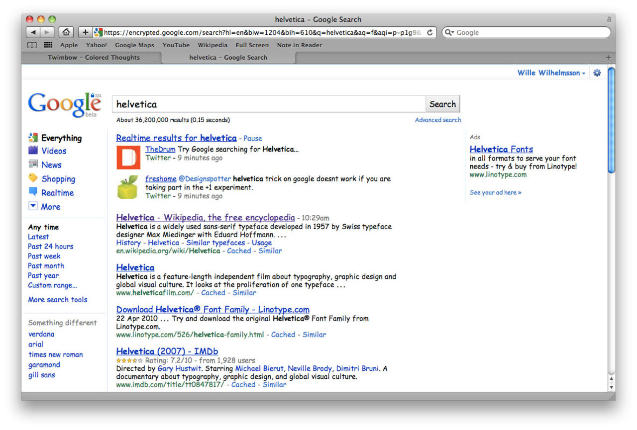Click the Home icon in toolbar
Image resolution: width=637 pixels, height=430 pixels.
pyautogui.click(x=66, y=32)
